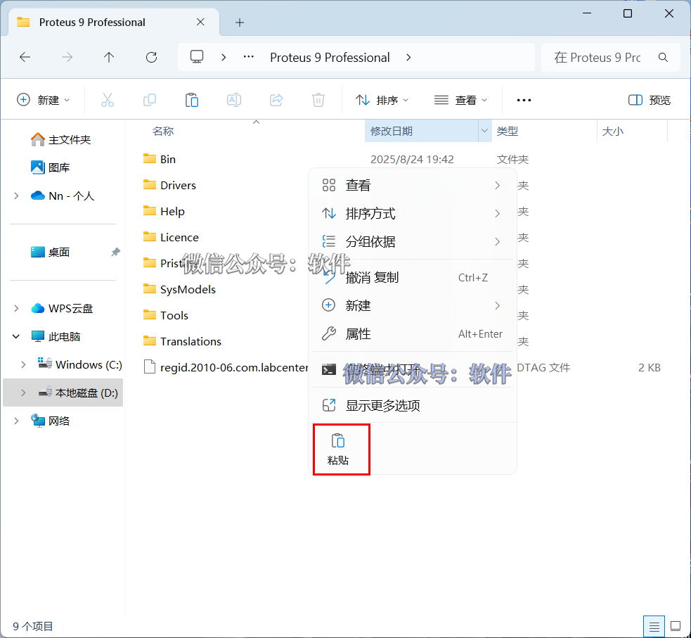Expand the address bar hidden path ellipsis
691x638 pixels.
pos(249,57)
